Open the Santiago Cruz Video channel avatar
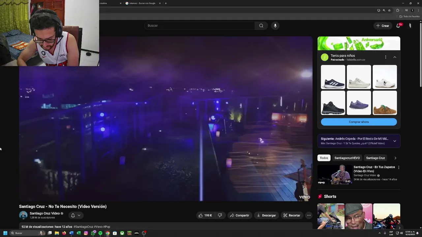422x237 pixels. (23, 215)
